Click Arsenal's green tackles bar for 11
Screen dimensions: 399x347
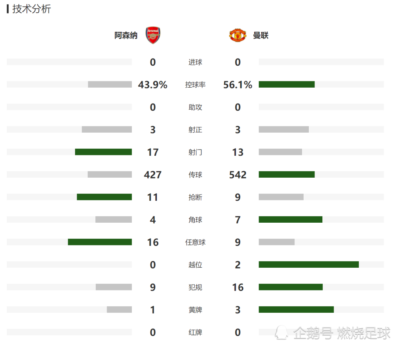click(x=104, y=197)
